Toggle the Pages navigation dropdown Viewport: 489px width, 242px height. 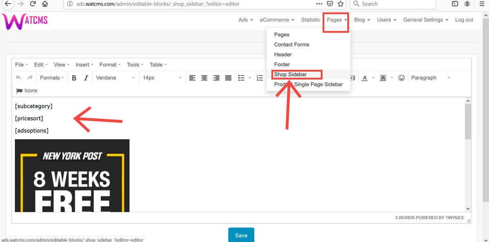click(x=337, y=20)
